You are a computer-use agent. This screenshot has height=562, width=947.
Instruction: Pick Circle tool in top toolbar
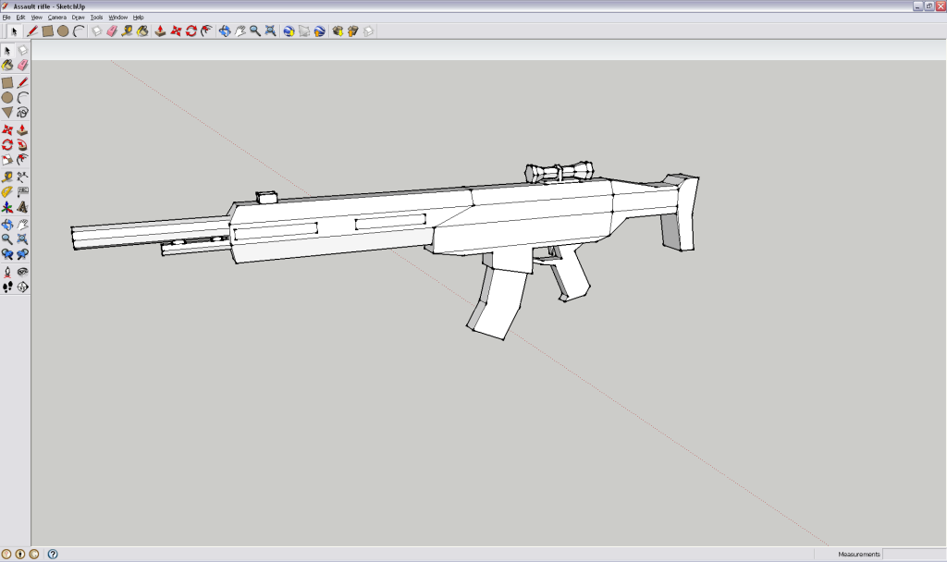pos(63,31)
